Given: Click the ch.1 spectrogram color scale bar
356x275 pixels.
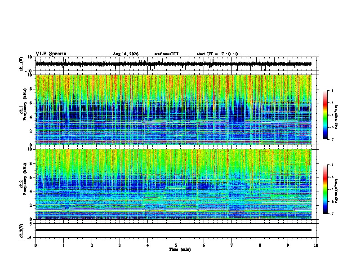Looking at the screenshot, I should [325, 115].
